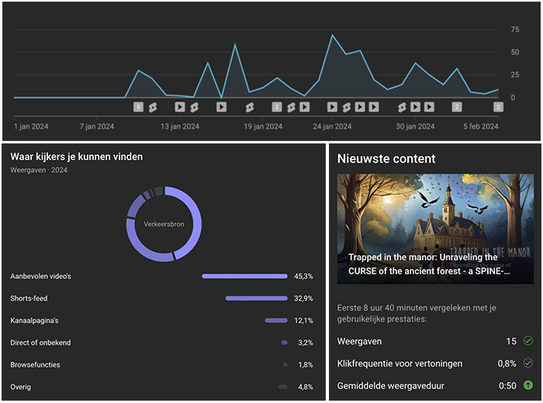Viewport: 543px width, 403px height.
Task: Click the Kanaalpagina's percentage bar
Action: (x=276, y=320)
